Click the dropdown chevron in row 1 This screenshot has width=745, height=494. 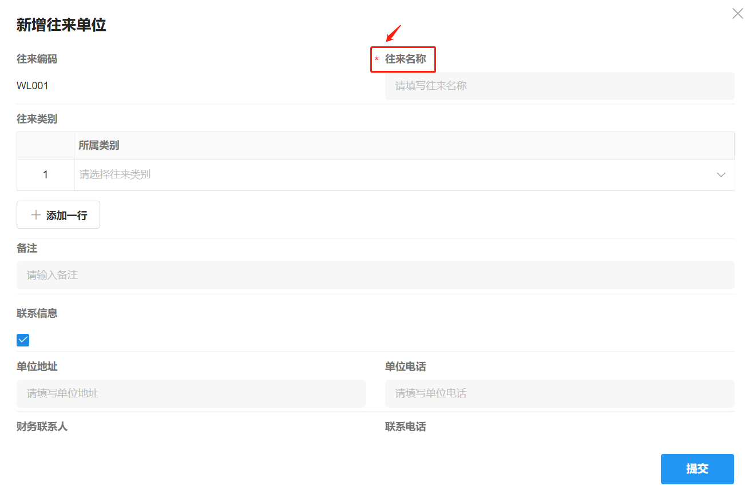(x=720, y=174)
